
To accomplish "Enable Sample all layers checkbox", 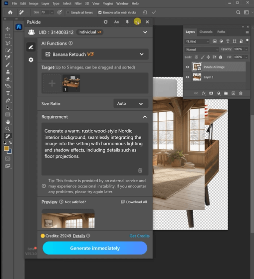I will (68, 12).
